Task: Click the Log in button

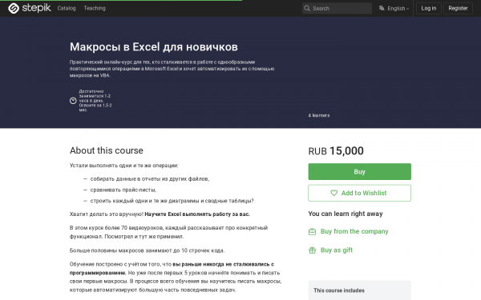Action: [x=429, y=8]
